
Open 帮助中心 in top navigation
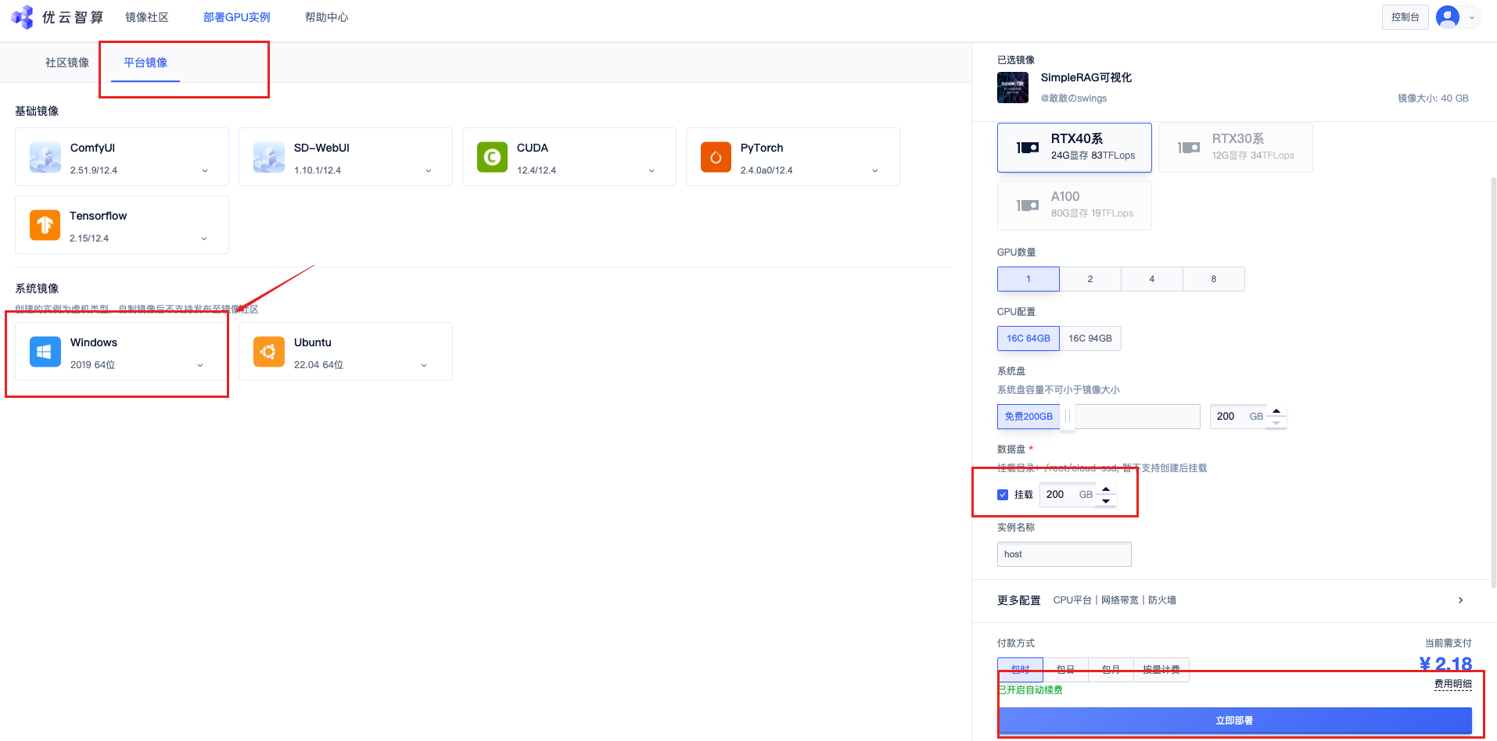pyautogui.click(x=326, y=17)
